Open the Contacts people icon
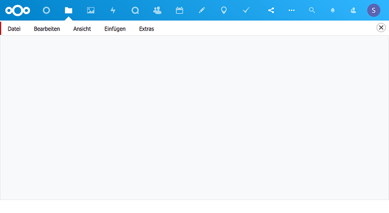This screenshot has height=213, width=389. pyautogui.click(x=157, y=10)
